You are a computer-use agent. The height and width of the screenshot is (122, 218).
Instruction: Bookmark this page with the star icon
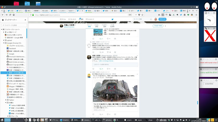pyautogui.click(x=142, y=15)
